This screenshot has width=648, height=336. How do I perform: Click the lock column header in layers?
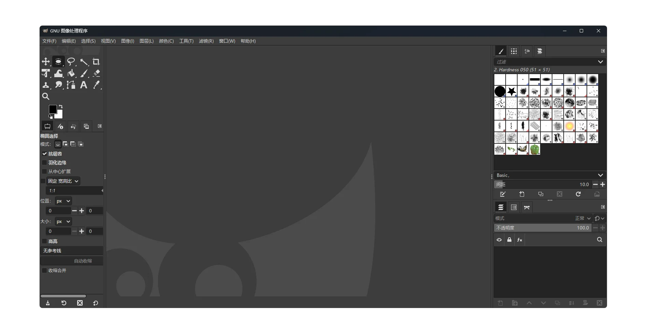509,240
